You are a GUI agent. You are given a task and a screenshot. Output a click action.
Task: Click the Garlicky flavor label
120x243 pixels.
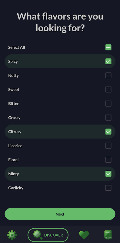tap(16, 188)
